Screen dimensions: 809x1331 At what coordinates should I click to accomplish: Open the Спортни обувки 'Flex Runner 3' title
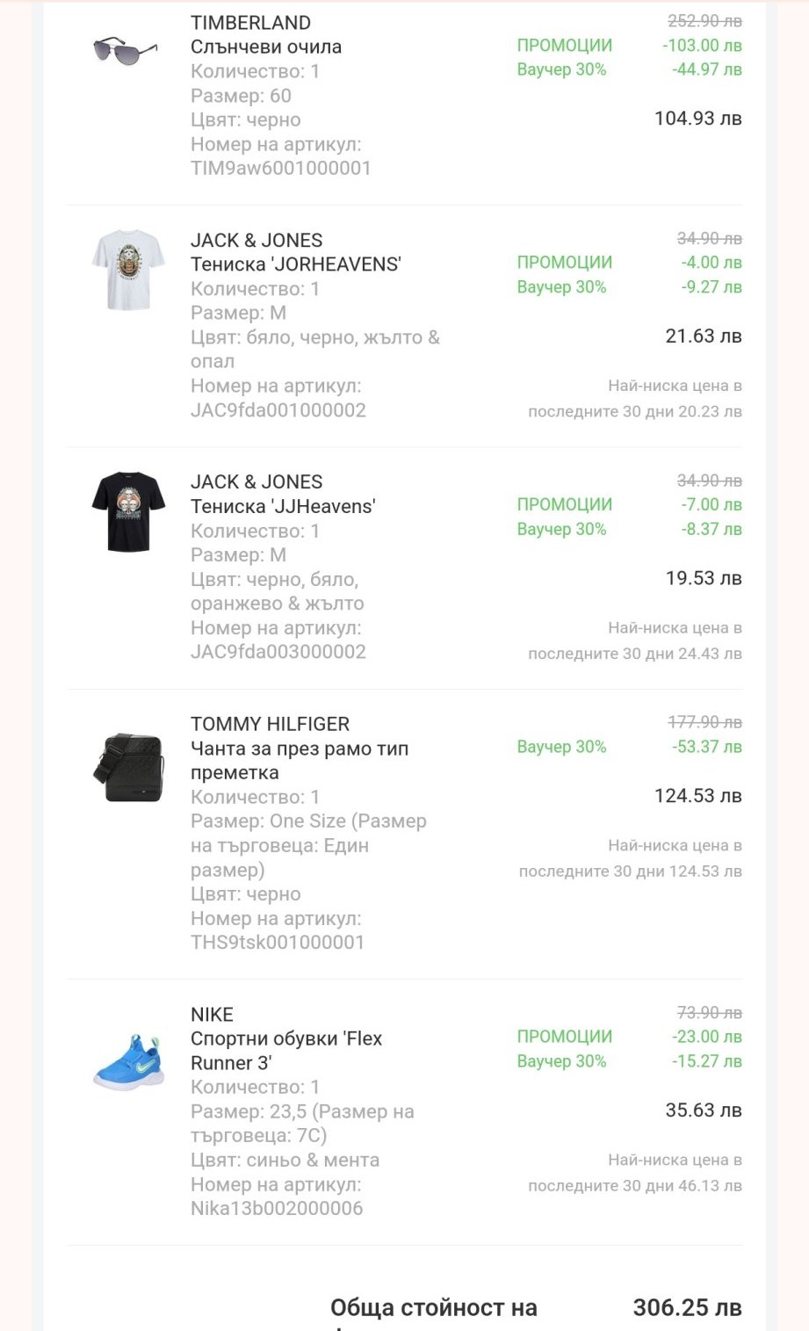pos(286,1051)
